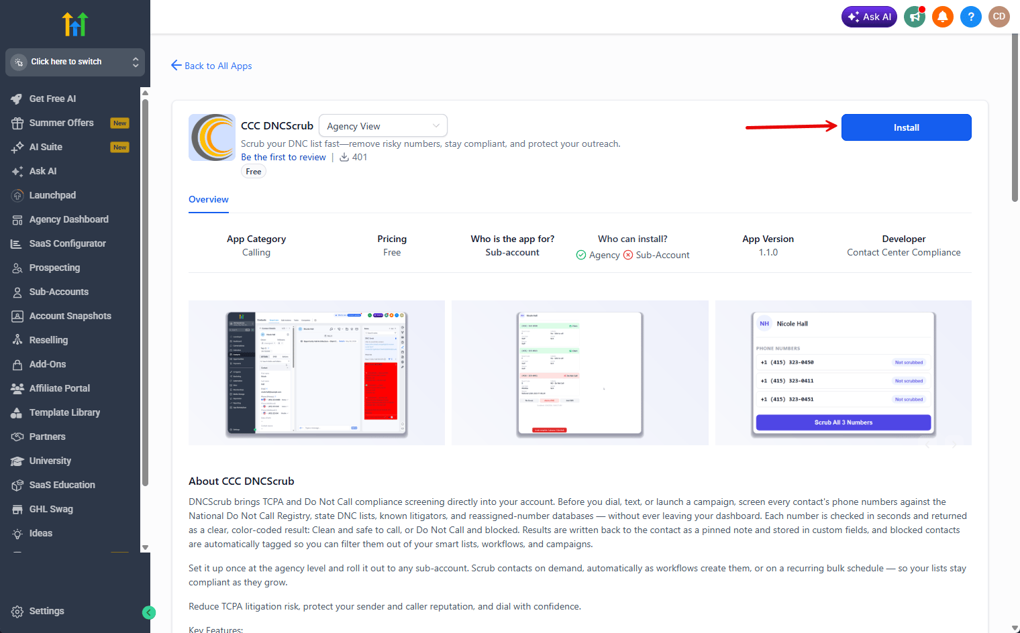This screenshot has width=1020, height=633.
Task: Click the Ask AI sidebar icon
Action: pos(17,172)
